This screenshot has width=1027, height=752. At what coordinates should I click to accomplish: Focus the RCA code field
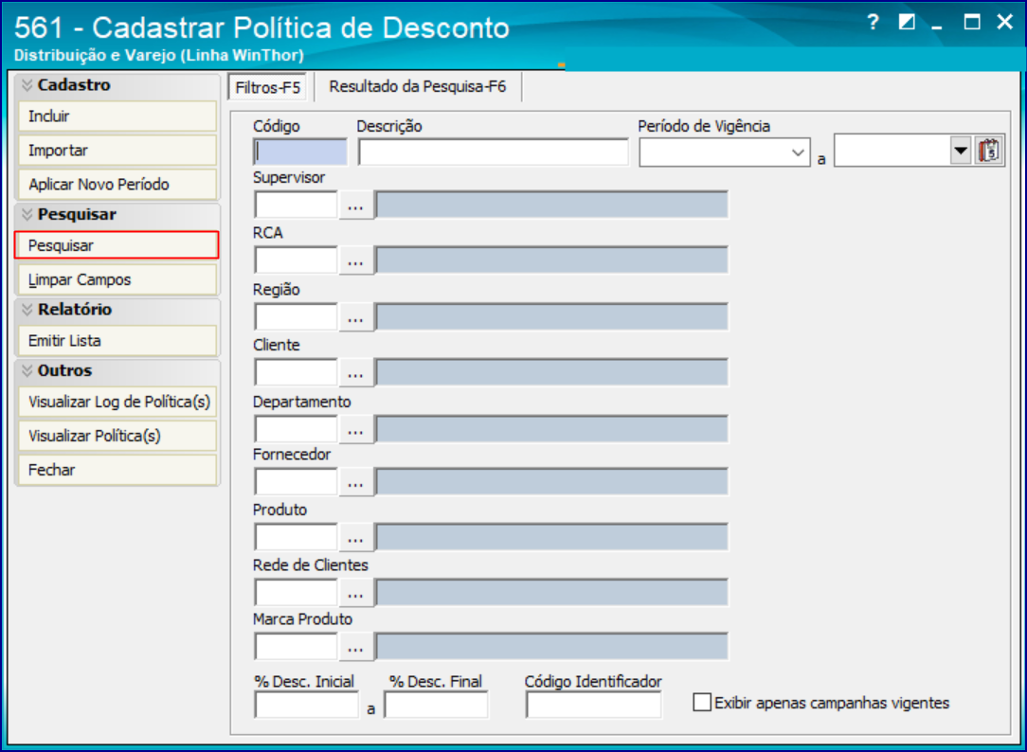296,260
